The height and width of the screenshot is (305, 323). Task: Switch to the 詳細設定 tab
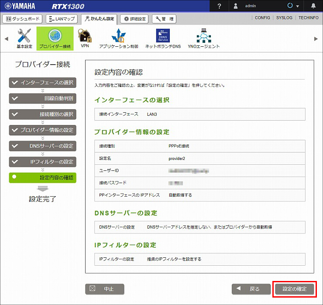pyautogui.click(x=134, y=19)
